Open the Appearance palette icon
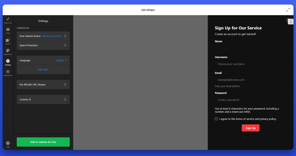 pyautogui.click(x=8, y=50)
